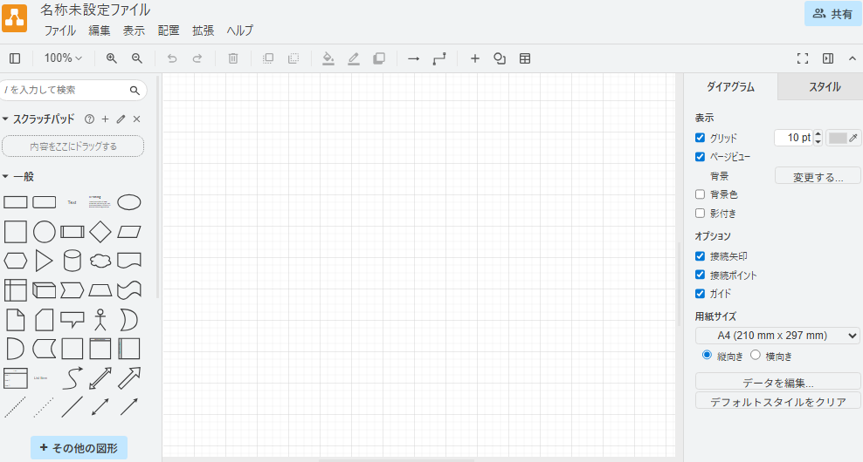Click the その他の図形 button

79,448
